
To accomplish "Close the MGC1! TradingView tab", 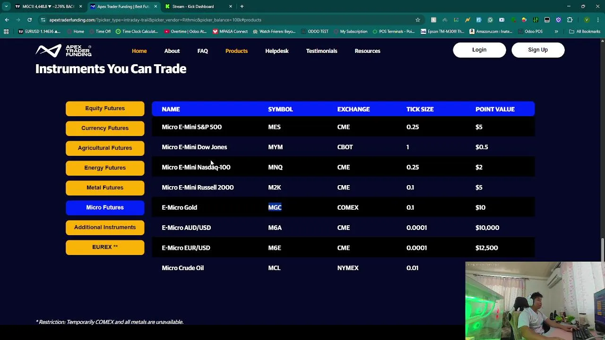I will pos(80,7).
